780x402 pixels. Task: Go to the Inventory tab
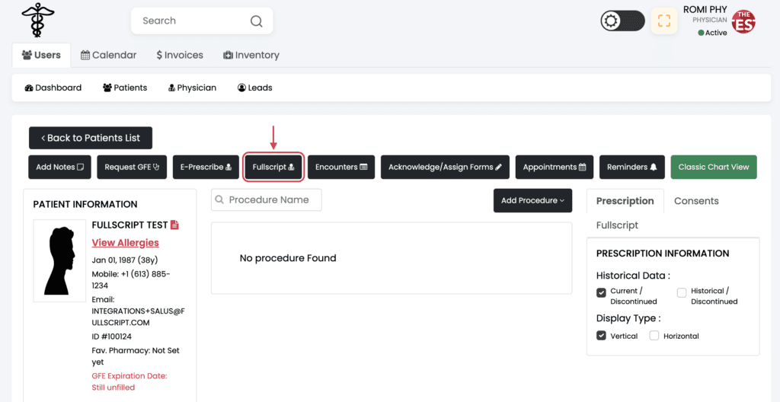pos(251,56)
